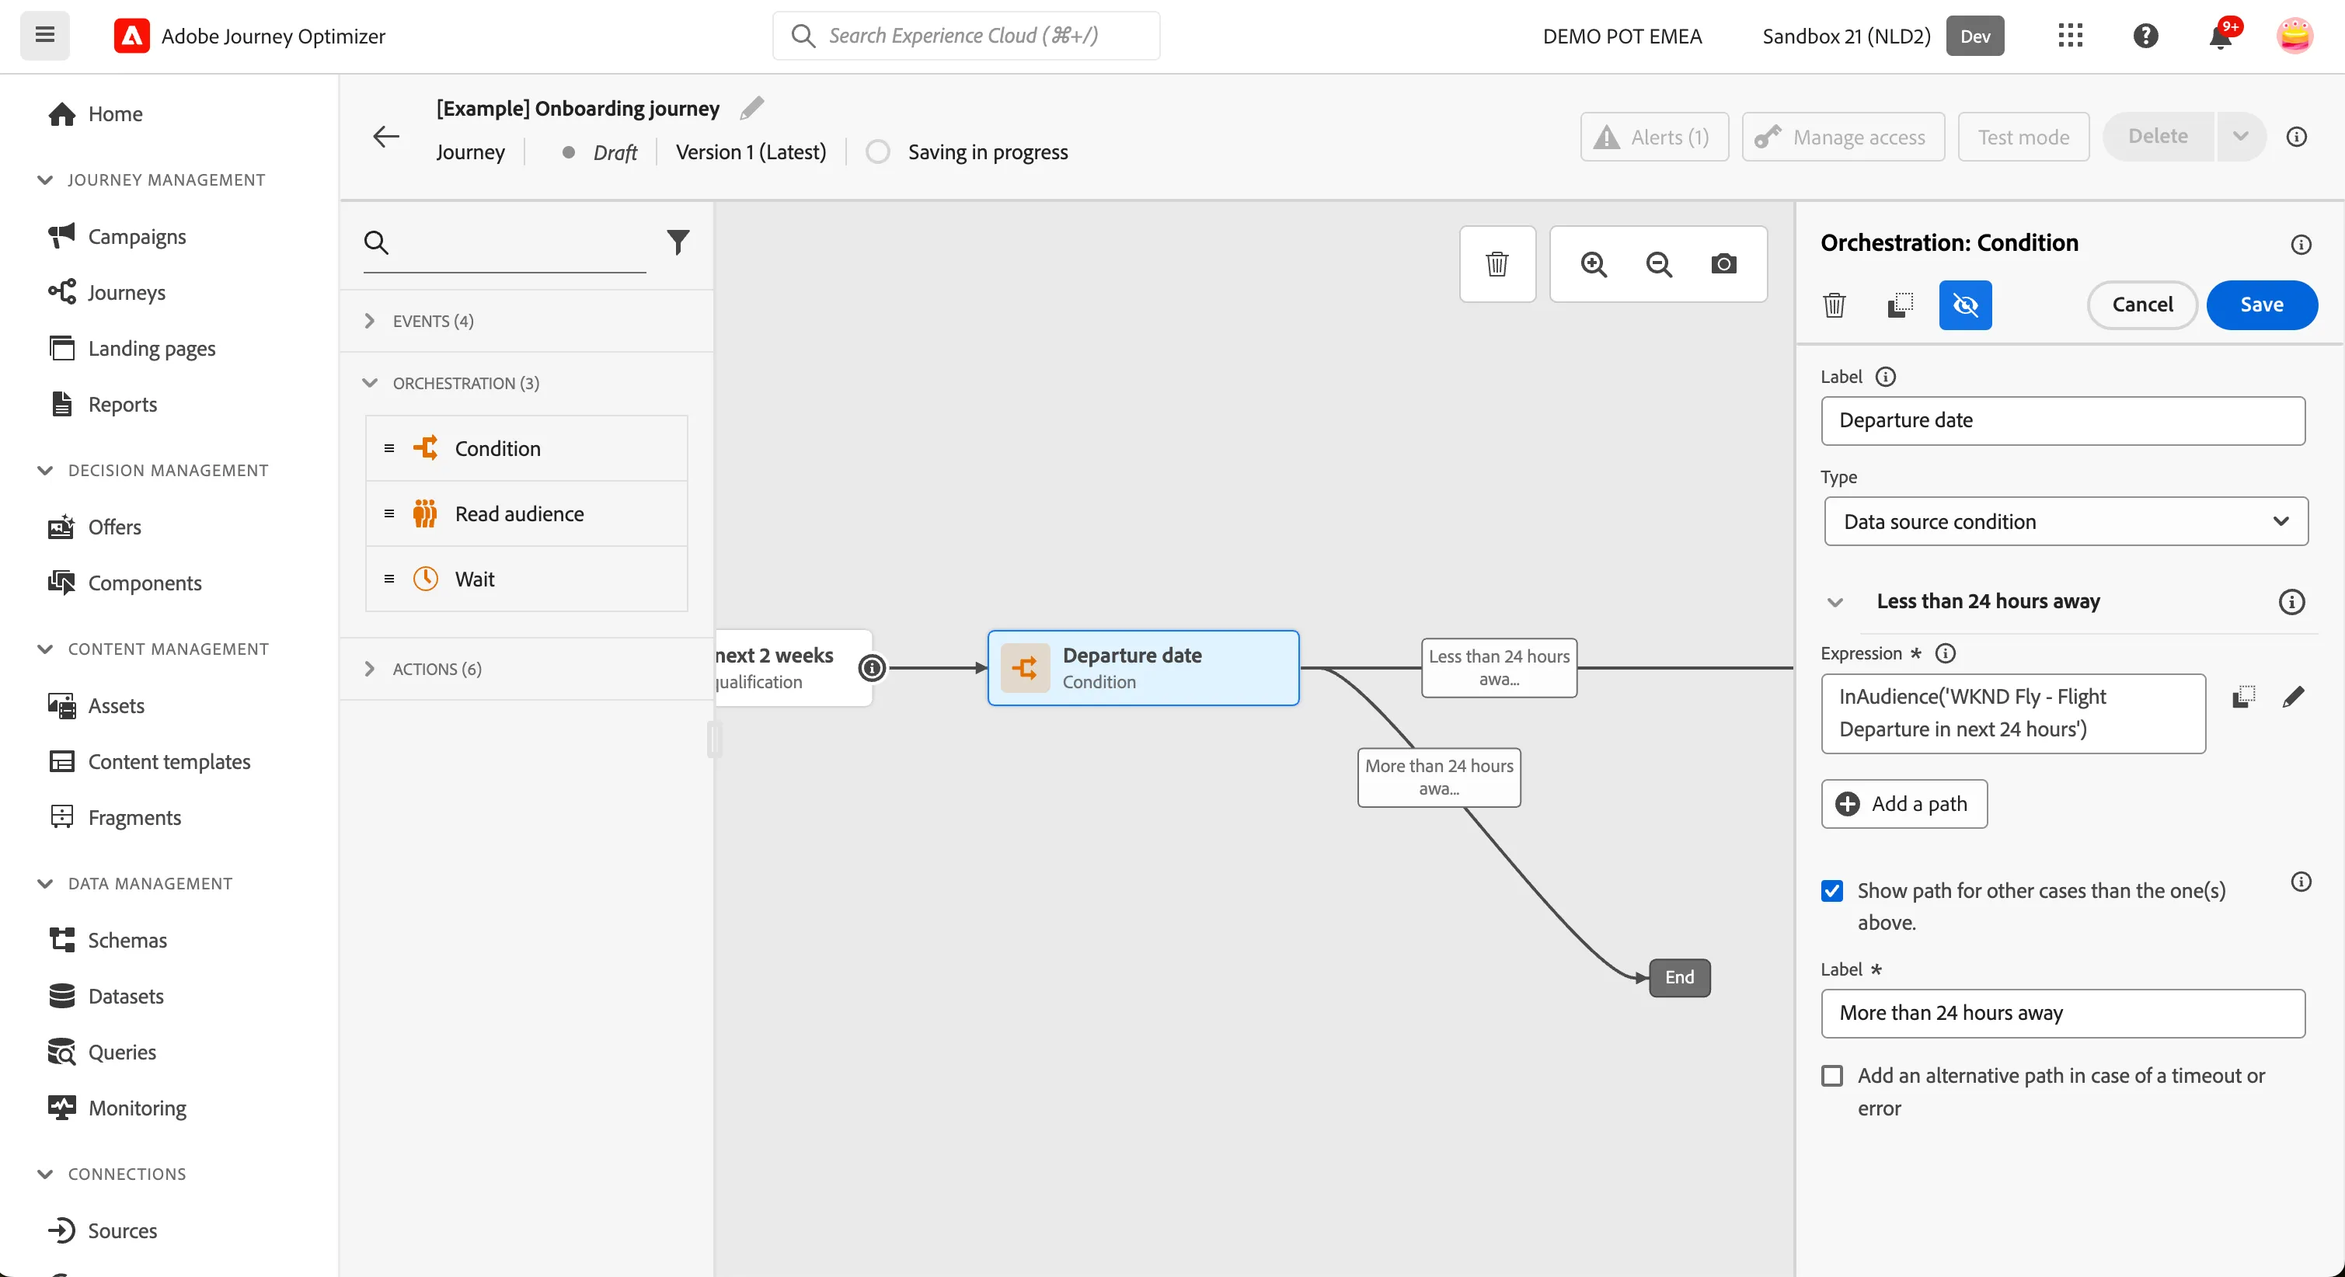Click the copy icon beside the expression field
This screenshot has height=1277, width=2345.
coord(2243,698)
